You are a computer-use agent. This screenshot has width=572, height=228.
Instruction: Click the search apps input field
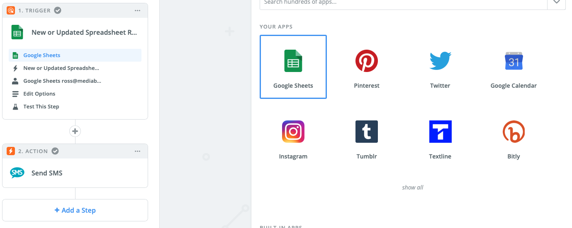(402, 2)
